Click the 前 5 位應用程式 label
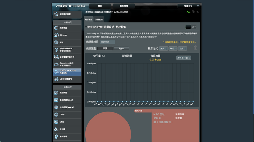This screenshot has width=254, height=142. point(163,122)
